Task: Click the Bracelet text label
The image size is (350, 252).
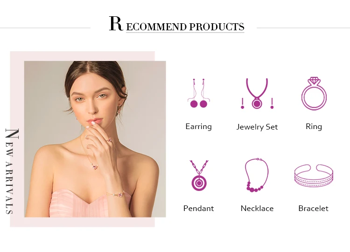Action: (x=313, y=208)
